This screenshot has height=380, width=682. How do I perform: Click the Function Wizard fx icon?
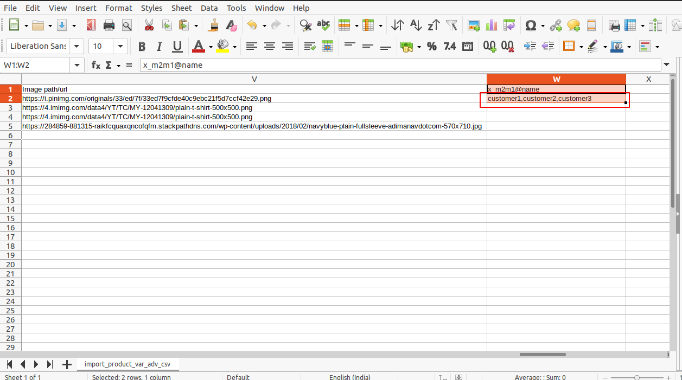[96, 65]
